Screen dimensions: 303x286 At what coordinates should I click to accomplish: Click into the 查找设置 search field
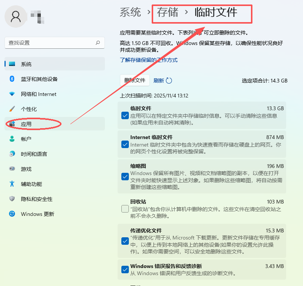pos(55,43)
